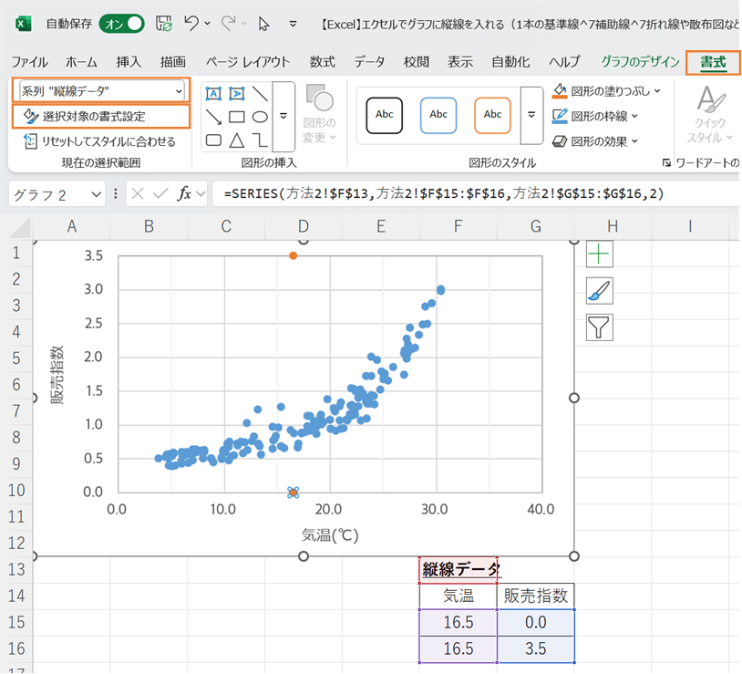The width and height of the screenshot is (742, 674).
Task: Open the 自動化 tab
Action: pos(510,62)
